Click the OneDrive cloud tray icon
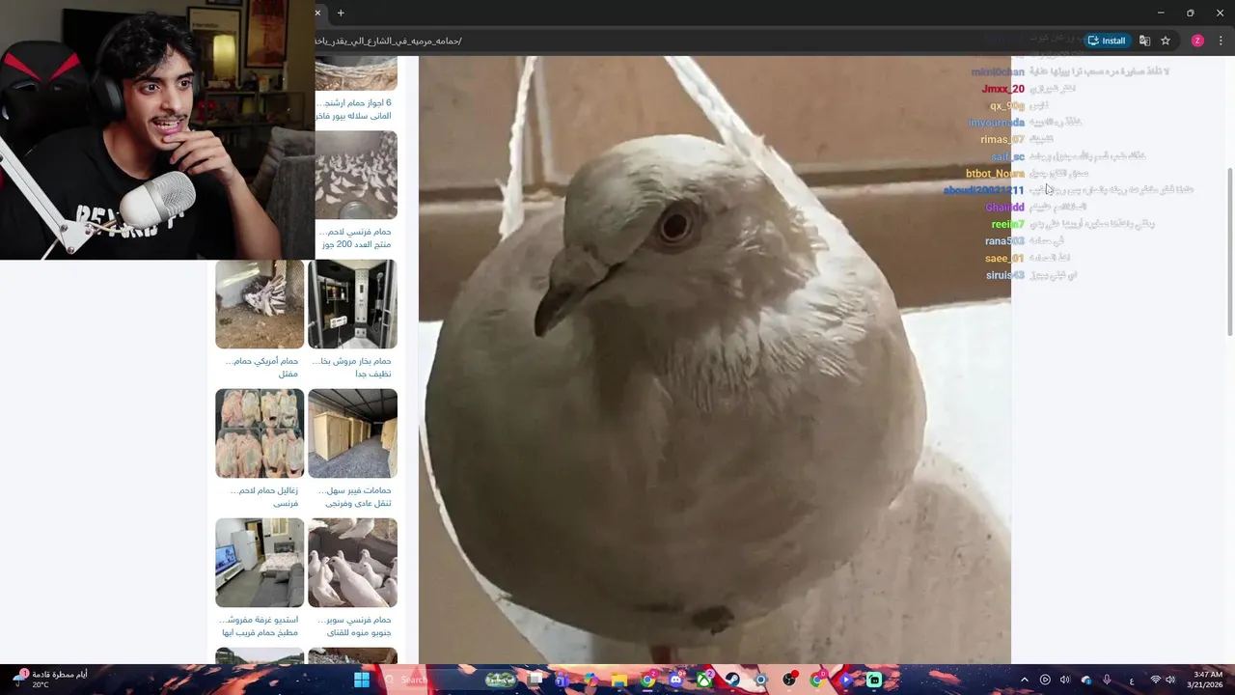The width and height of the screenshot is (1235, 695). tap(1086, 680)
